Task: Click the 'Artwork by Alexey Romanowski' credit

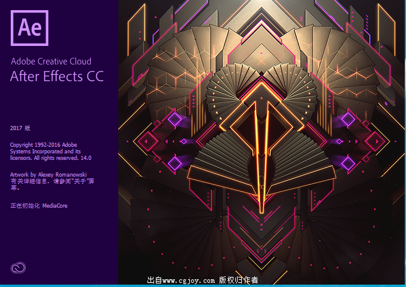Action: (x=48, y=174)
